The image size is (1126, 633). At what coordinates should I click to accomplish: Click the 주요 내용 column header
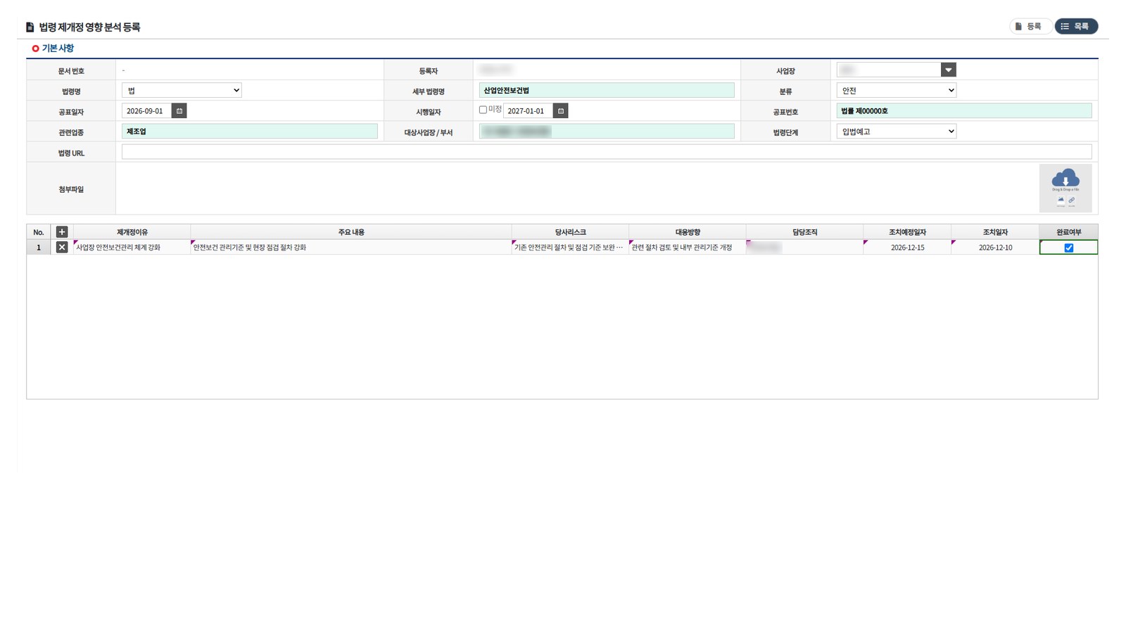pyautogui.click(x=351, y=232)
